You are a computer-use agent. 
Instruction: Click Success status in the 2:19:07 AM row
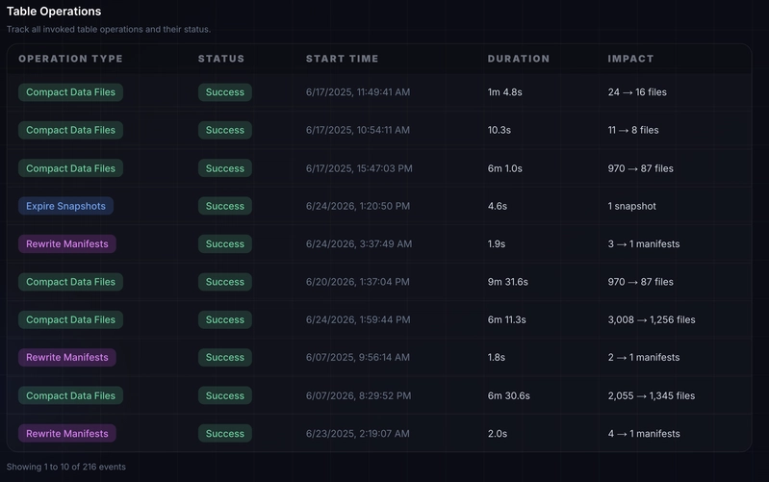(225, 434)
